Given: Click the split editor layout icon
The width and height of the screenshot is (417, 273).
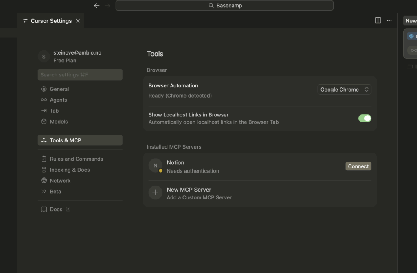Looking at the screenshot, I should (x=378, y=21).
